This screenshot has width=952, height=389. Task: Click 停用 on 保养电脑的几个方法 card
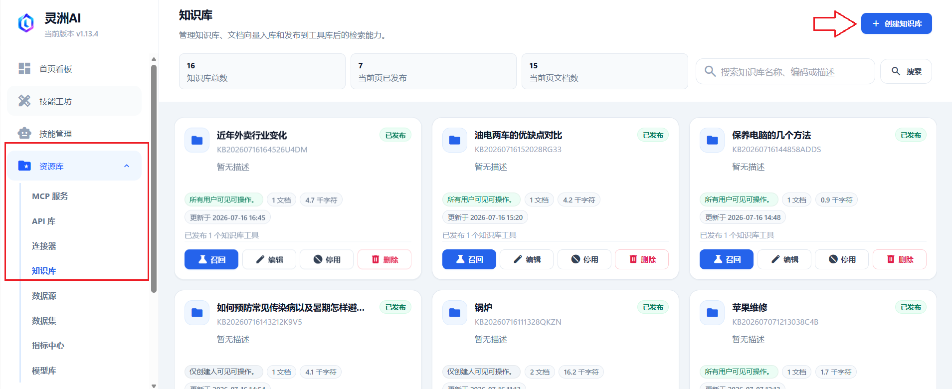pyautogui.click(x=842, y=259)
